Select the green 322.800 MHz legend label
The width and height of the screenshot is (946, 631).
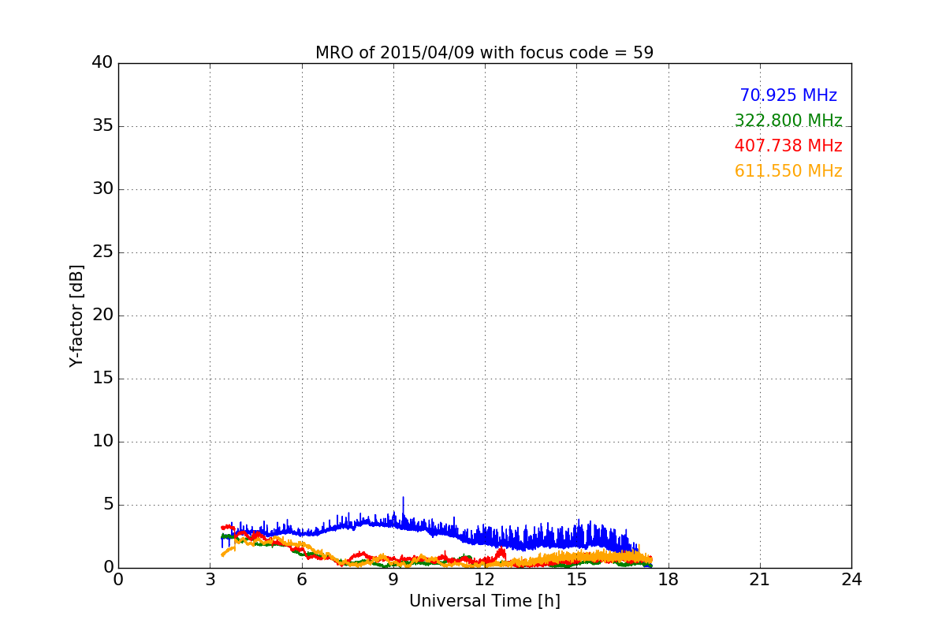coord(788,121)
